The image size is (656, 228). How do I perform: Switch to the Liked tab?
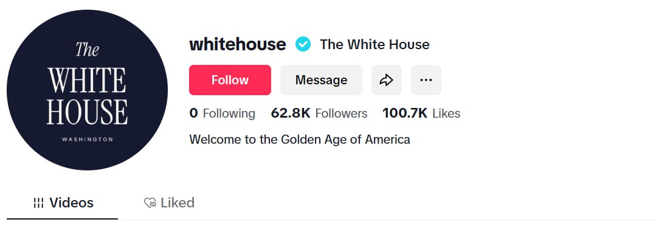coord(169,203)
